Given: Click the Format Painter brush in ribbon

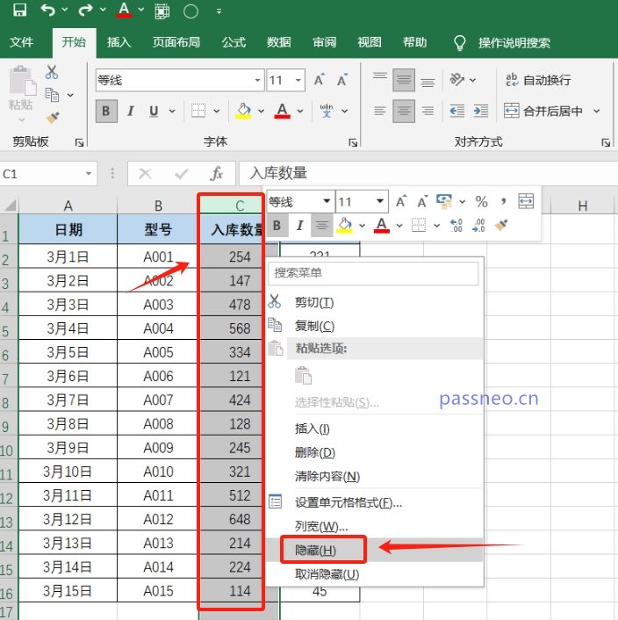Looking at the screenshot, I should pos(53,118).
